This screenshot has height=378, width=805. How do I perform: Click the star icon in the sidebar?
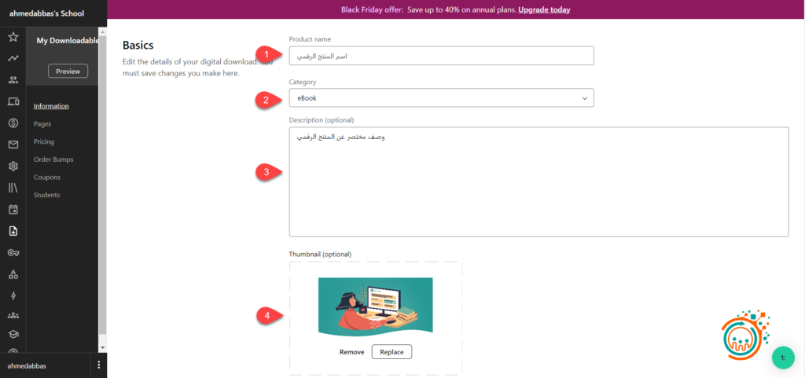coord(13,37)
